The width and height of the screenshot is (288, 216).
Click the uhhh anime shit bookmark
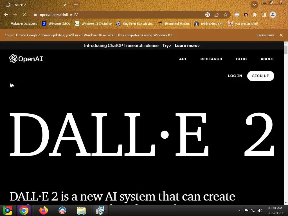(x=209, y=24)
